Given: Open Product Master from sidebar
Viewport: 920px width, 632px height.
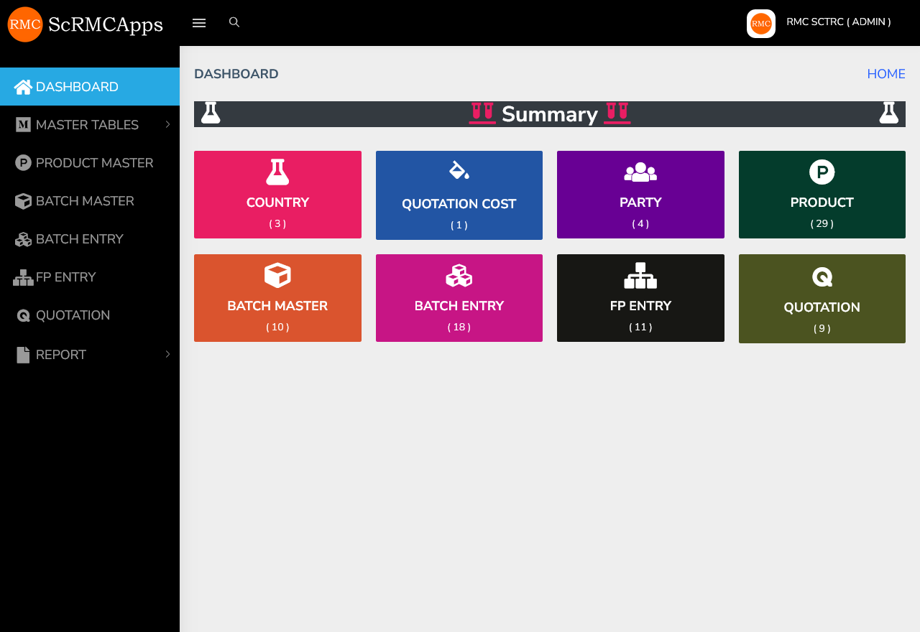Looking at the screenshot, I should tap(94, 163).
